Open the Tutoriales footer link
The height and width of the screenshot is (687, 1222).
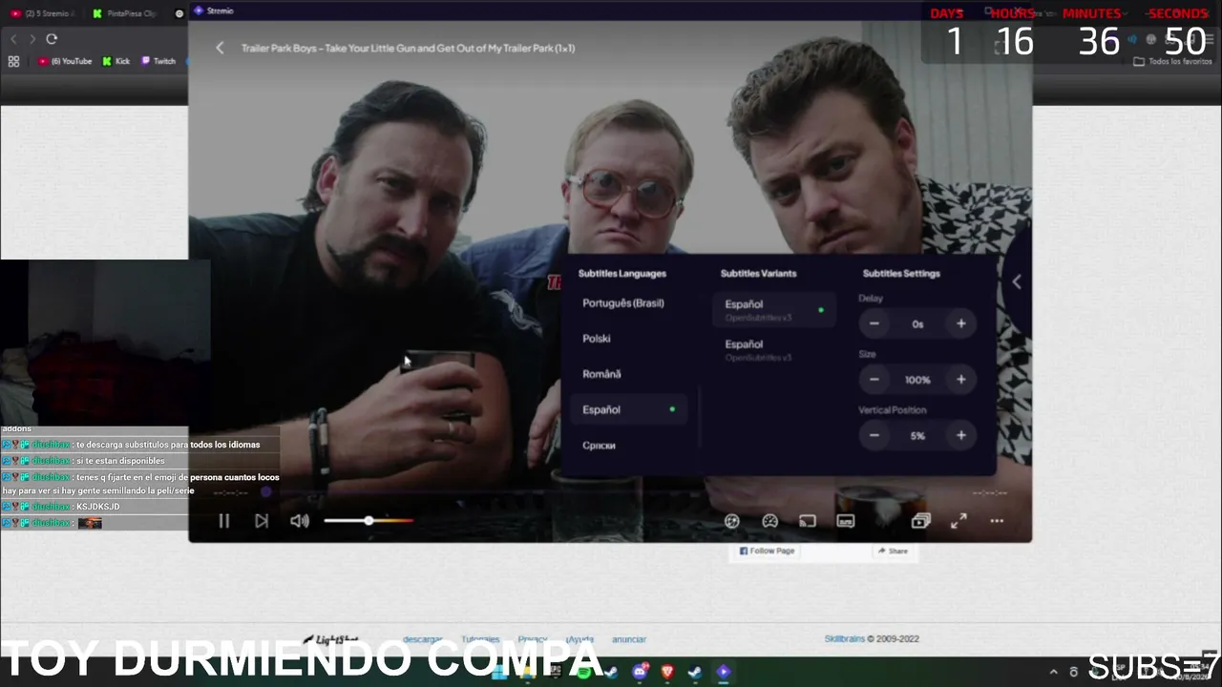pos(480,639)
